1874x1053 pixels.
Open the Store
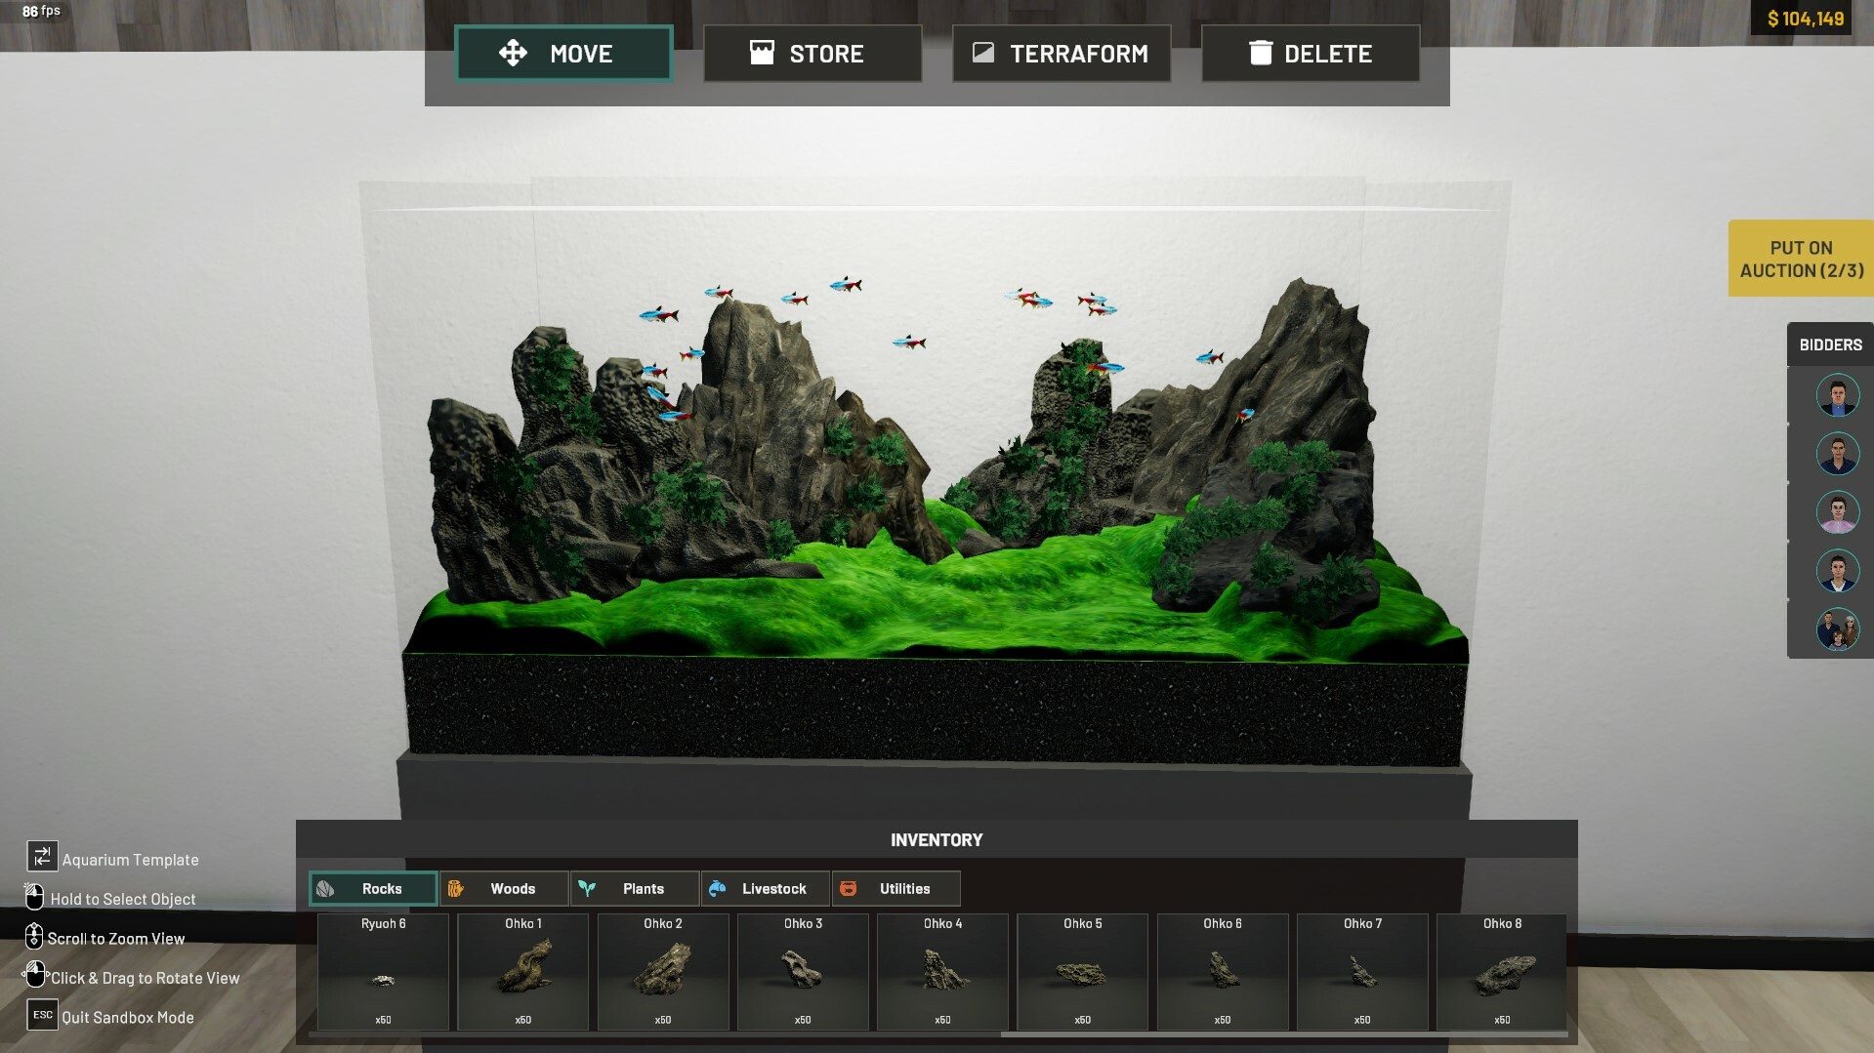812,53
